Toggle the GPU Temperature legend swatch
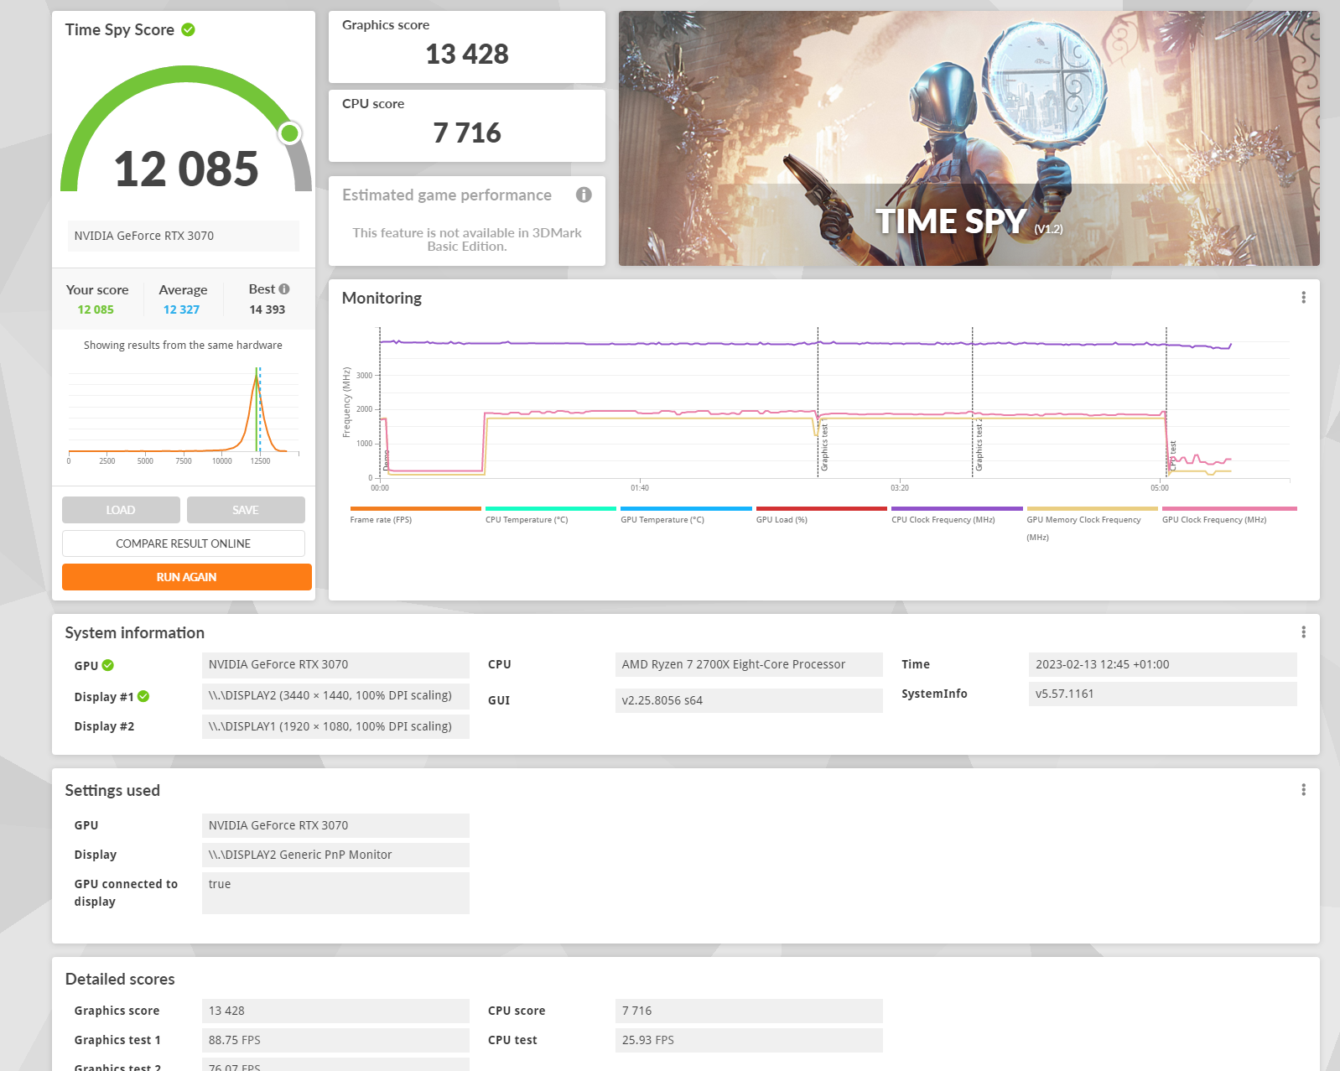Screen dimensions: 1340x1071 tap(686, 508)
